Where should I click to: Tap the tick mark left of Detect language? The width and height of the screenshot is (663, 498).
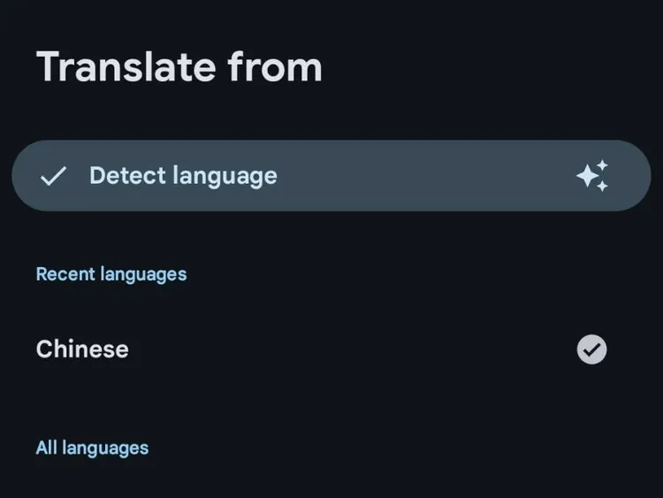click(53, 176)
